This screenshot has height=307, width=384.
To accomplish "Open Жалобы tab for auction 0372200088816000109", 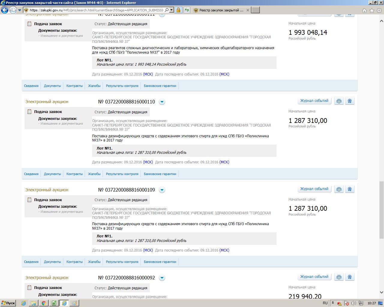I will point(94,262).
